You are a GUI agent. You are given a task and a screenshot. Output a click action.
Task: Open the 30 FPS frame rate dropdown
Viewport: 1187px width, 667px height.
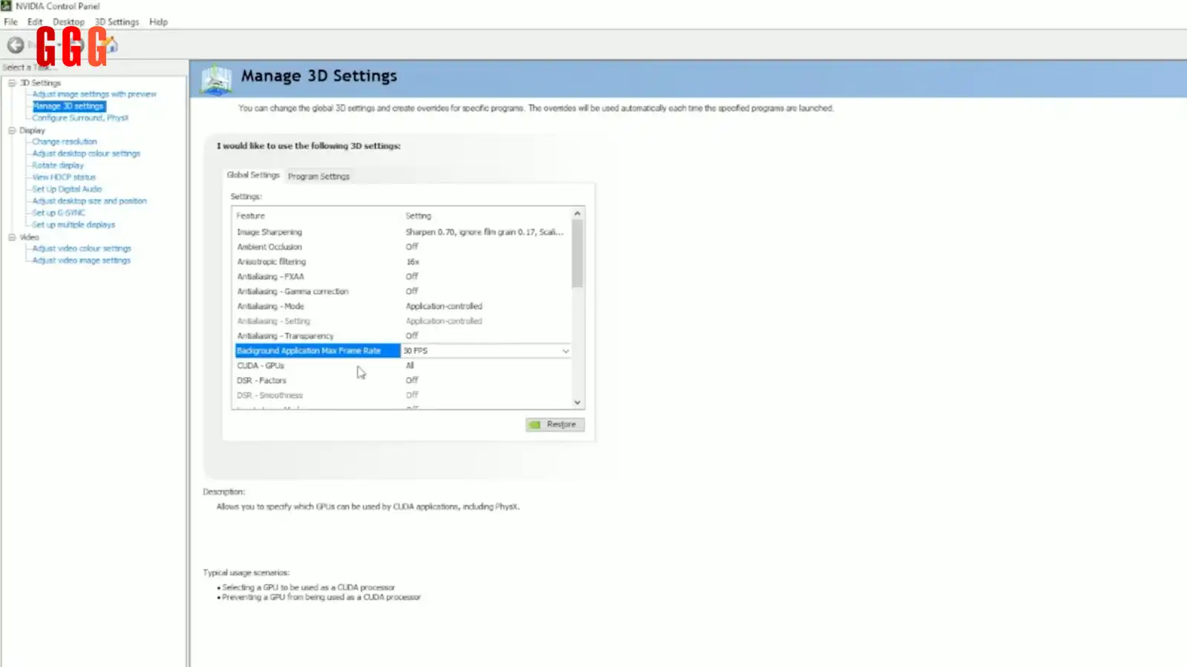tap(565, 351)
